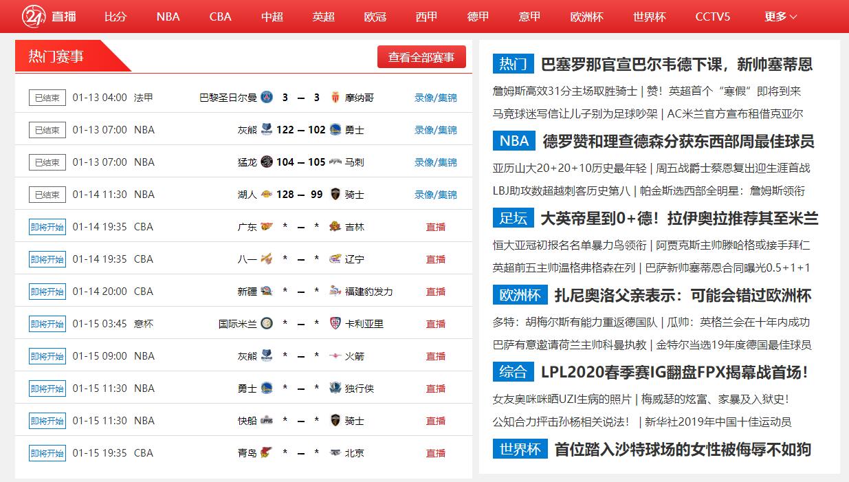Open 意甲 in the navigation bar
849x482 pixels.
529,17
